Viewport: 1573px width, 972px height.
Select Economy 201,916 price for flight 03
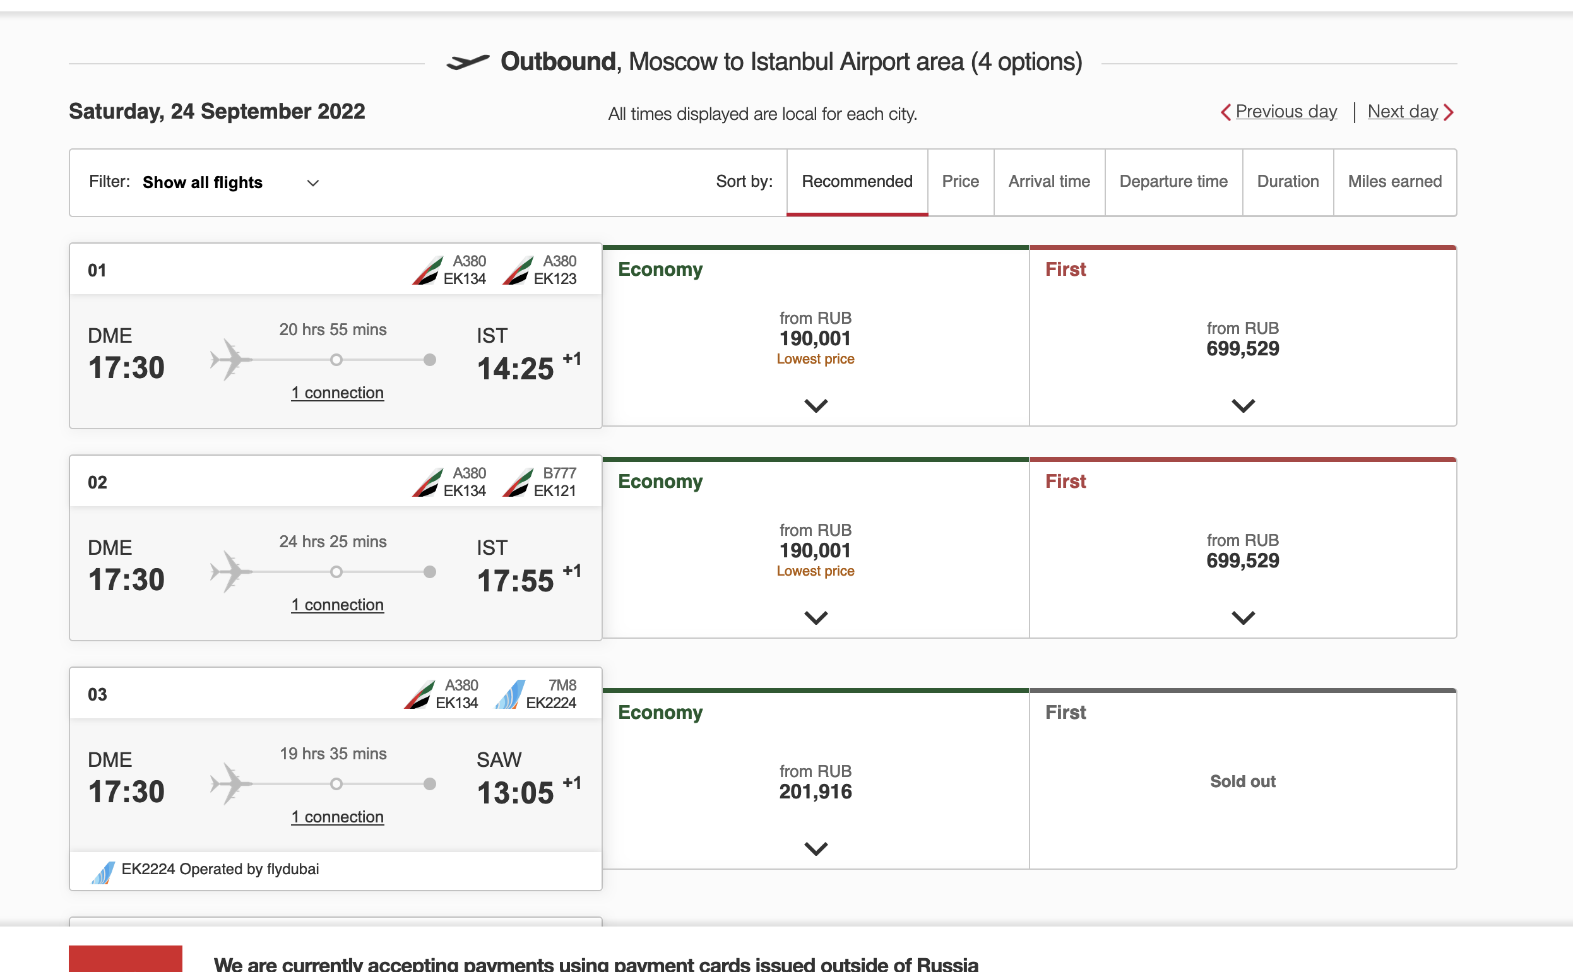click(815, 791)
